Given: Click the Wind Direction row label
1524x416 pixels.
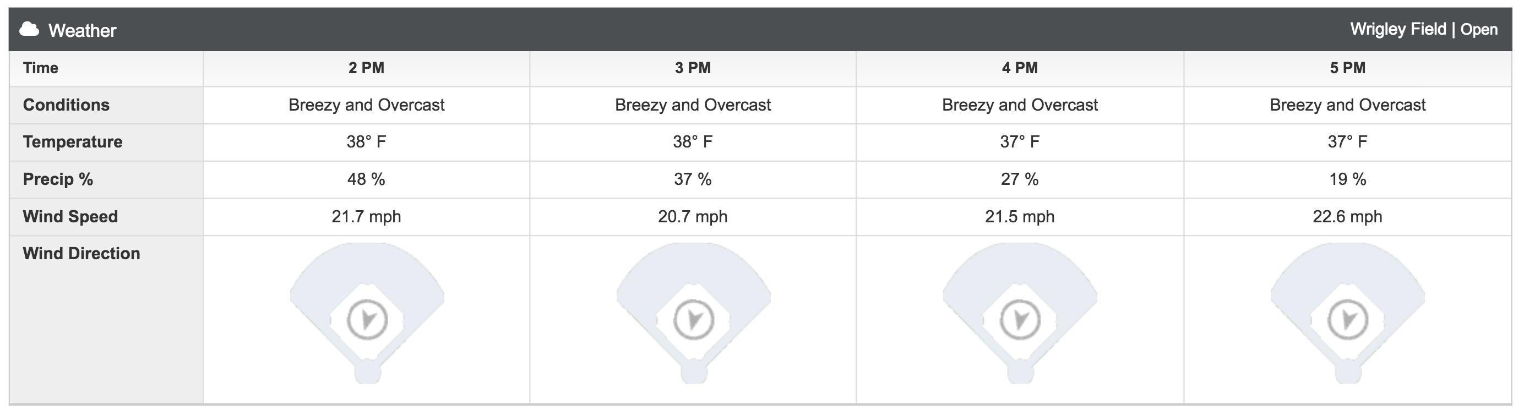Looking at the screenshot, I should tap(81, 254).
